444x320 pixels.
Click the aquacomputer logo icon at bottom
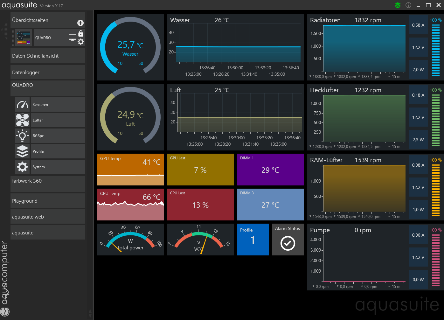tap(5, 312)
